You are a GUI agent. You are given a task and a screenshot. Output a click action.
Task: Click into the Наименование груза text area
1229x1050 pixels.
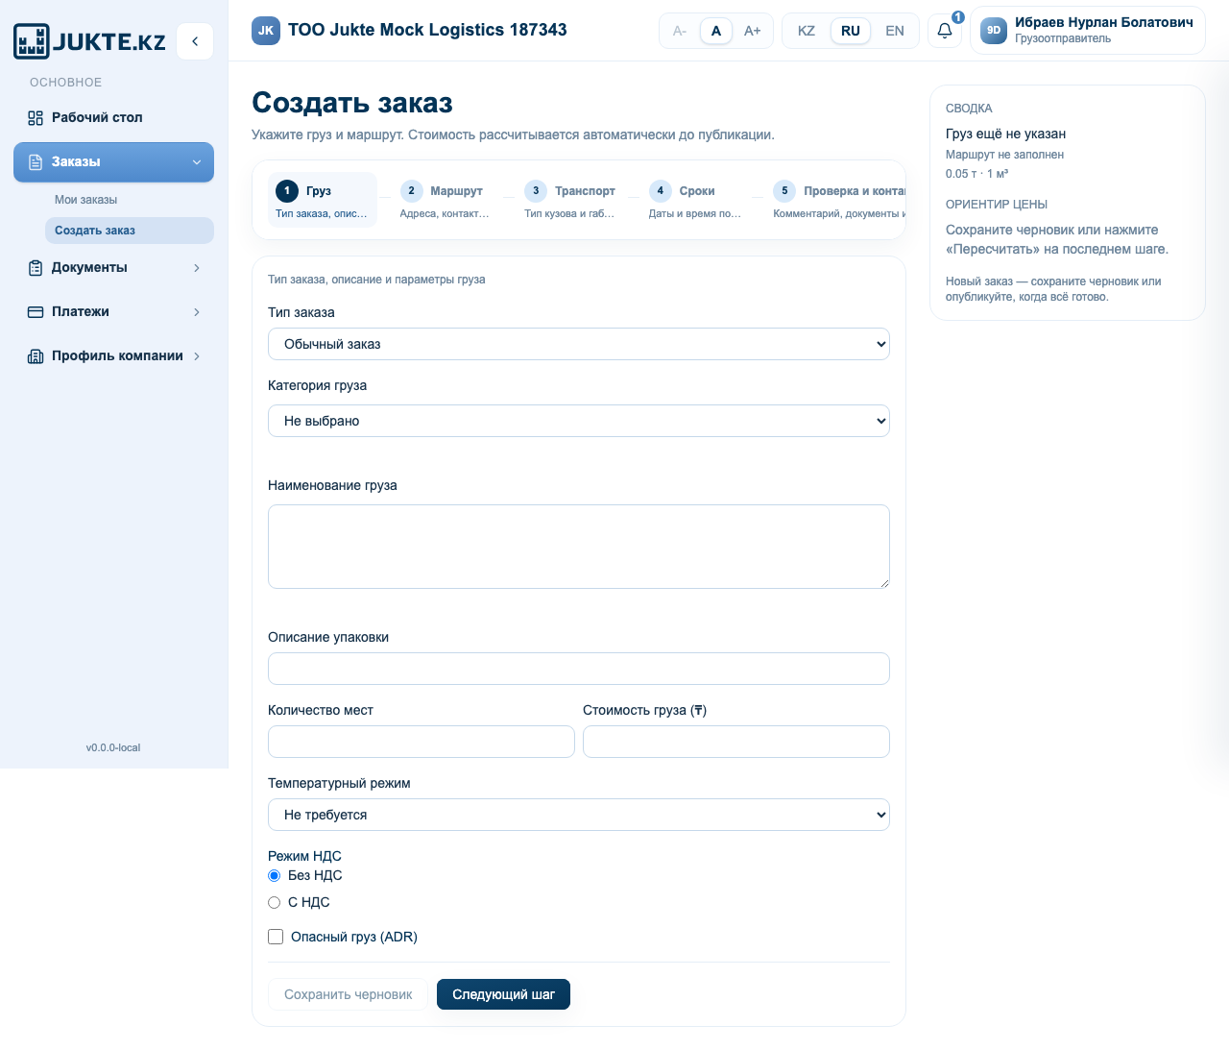[x=579, y=547]
